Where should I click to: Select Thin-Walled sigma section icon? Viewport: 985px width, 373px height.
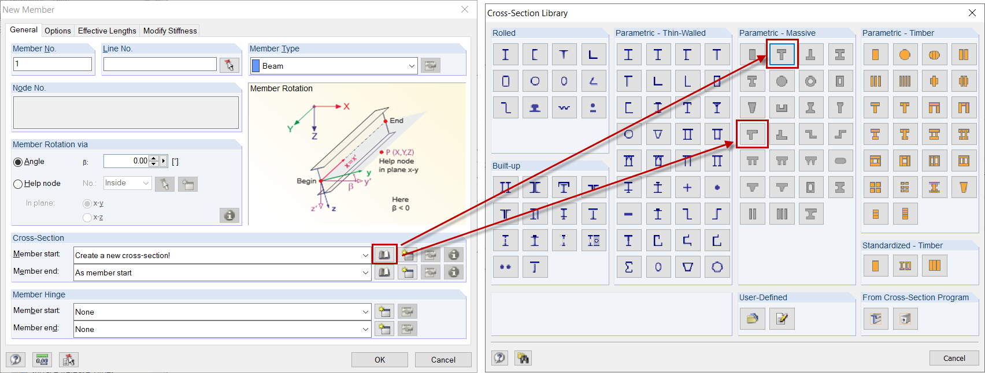tap(628, 267)
